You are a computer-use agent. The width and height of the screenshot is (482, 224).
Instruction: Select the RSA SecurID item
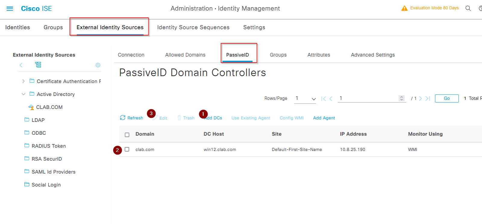[47, 159]
